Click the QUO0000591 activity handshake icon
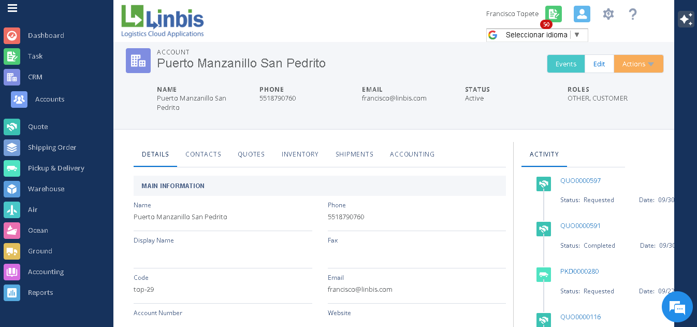The width and height of the screenshot is (697, 327). pos(544,229)
